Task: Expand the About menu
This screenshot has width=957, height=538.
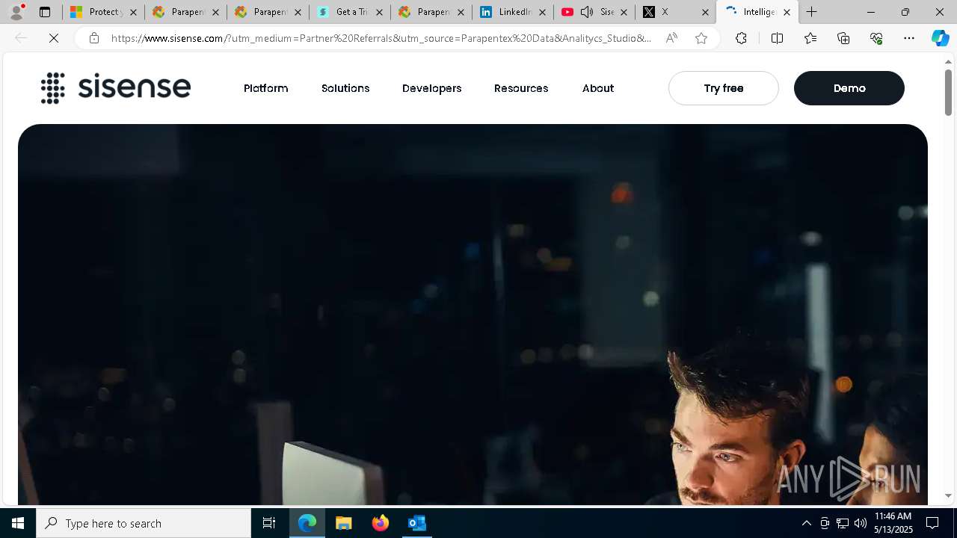Action: point(598,88)
